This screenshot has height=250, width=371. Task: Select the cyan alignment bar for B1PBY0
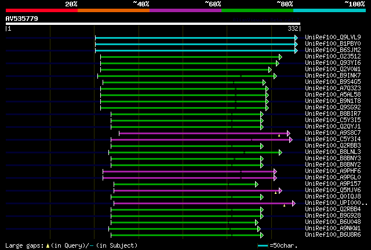coord(195,44)
